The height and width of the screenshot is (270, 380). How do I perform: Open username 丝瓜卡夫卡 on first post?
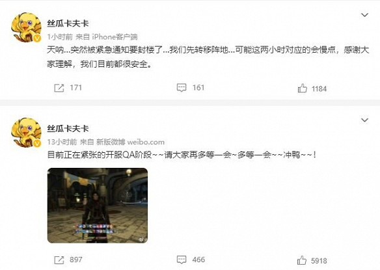click(68, 23)
